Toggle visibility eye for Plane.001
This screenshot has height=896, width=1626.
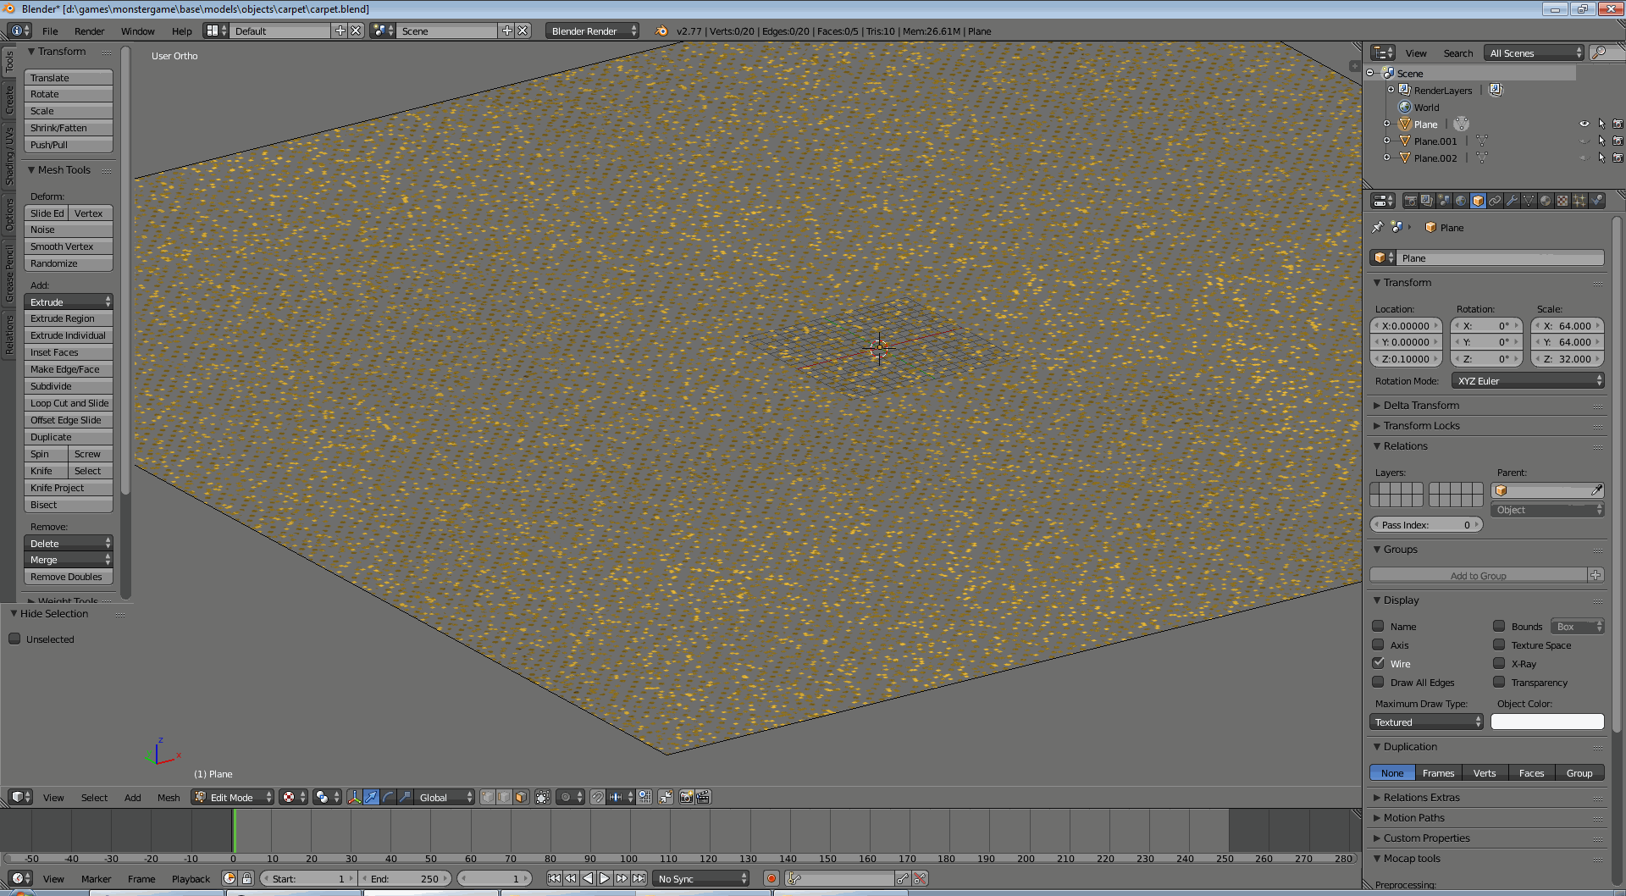point(1584,141)
